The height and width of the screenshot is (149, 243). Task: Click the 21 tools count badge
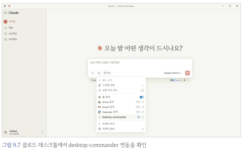coord(139,117)
